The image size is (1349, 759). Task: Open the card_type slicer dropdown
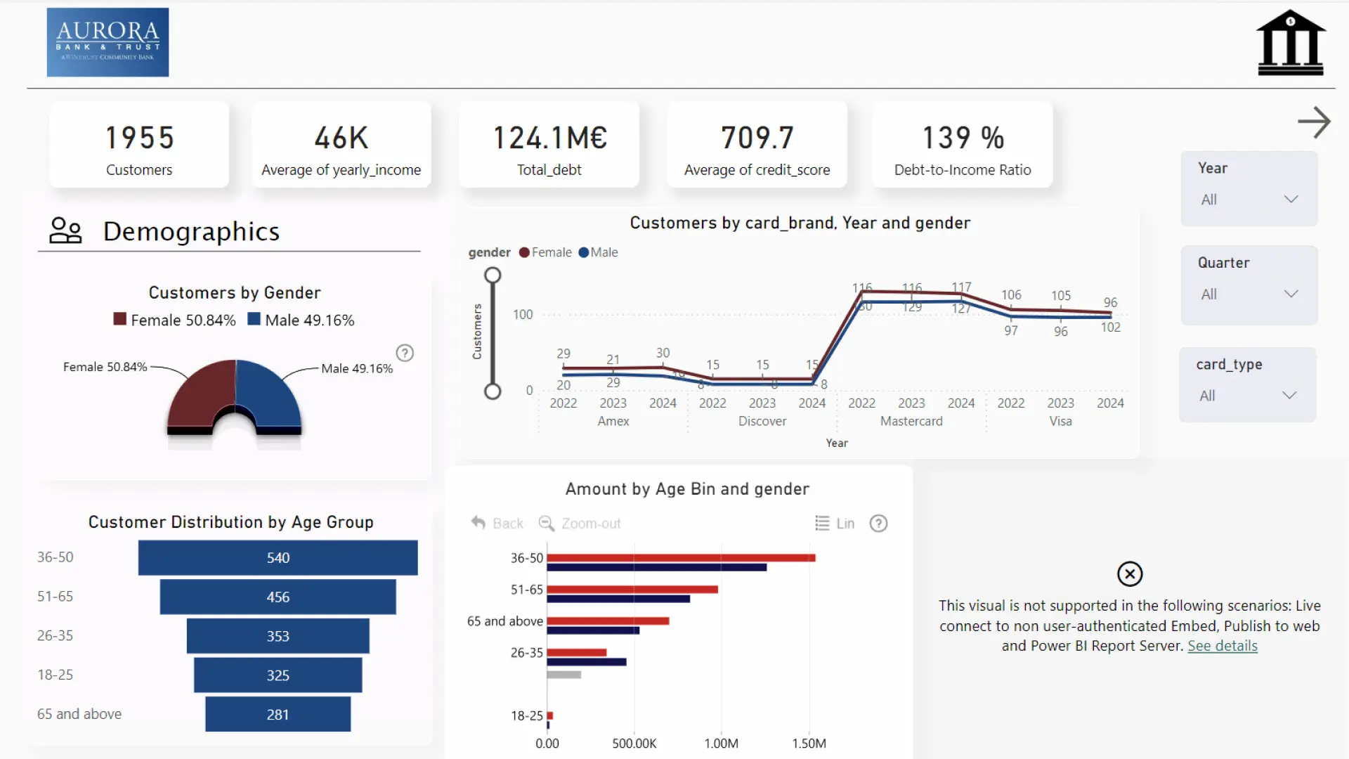1248,396
